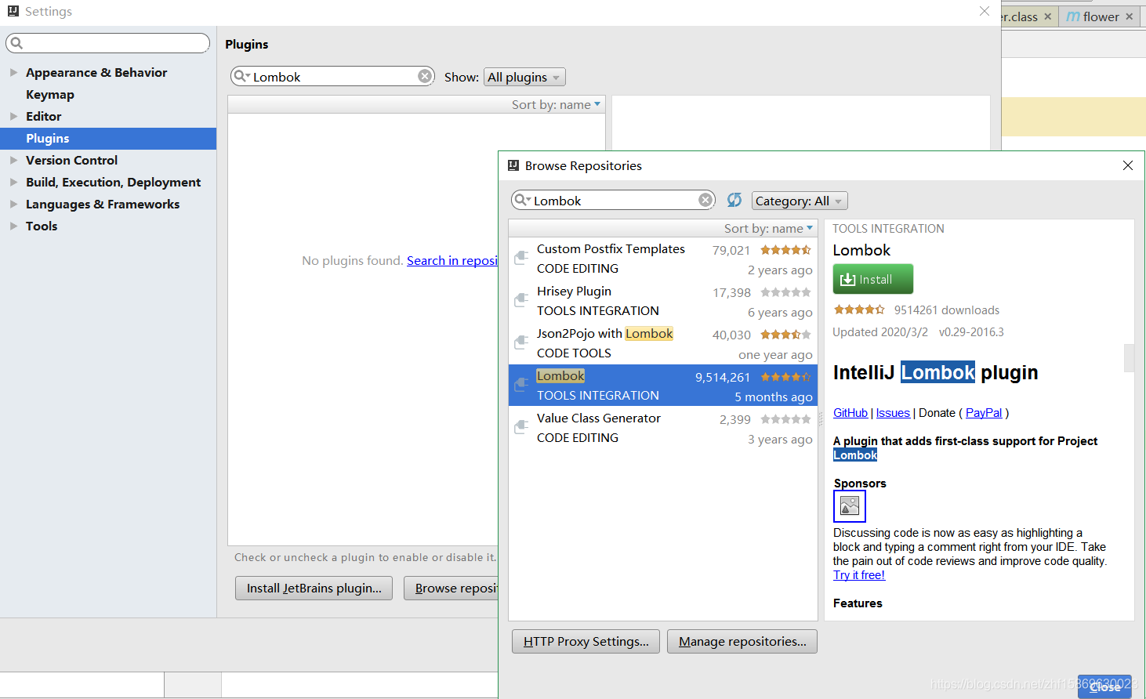
Task: Click the Try it free! link
Action: click(x=859, y=574)
